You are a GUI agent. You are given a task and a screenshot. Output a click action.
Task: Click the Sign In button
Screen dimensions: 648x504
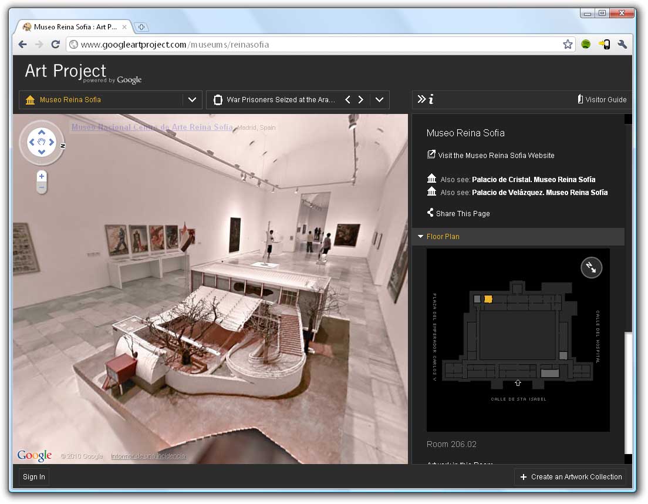click(x=34, y=477)
